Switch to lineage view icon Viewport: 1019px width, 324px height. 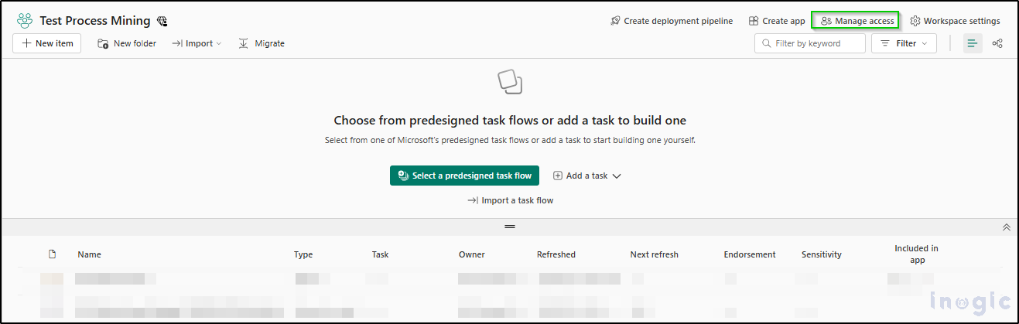pos(997,43)
